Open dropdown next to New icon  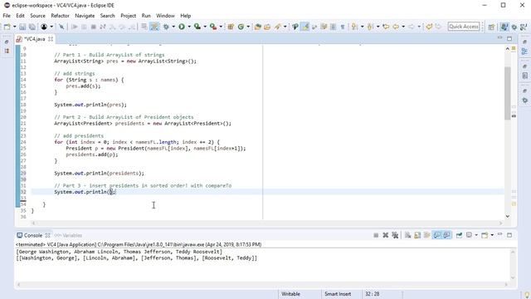tap(15, 27)
